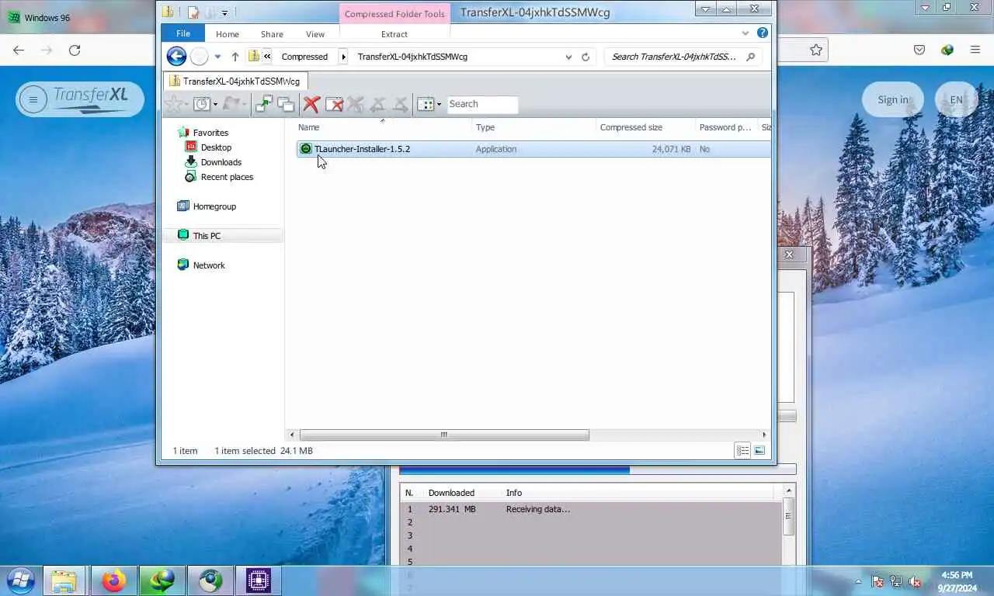Click the copy-to toolbar icon with green arrow
Screen dimensions: 994x596
264,104
